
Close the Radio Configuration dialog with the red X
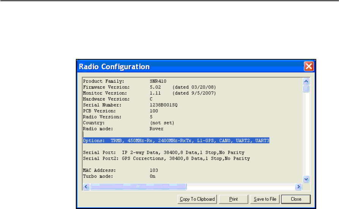pos(309,67)
